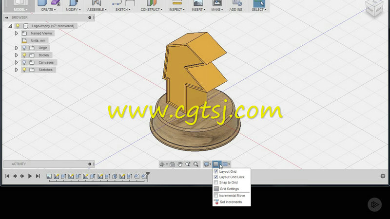Image resolution: width=390 pixels, height=219 pixels.
Task: Open the CONSTRUCT menu
Action: pyautogui.click(x=152, y=9)
